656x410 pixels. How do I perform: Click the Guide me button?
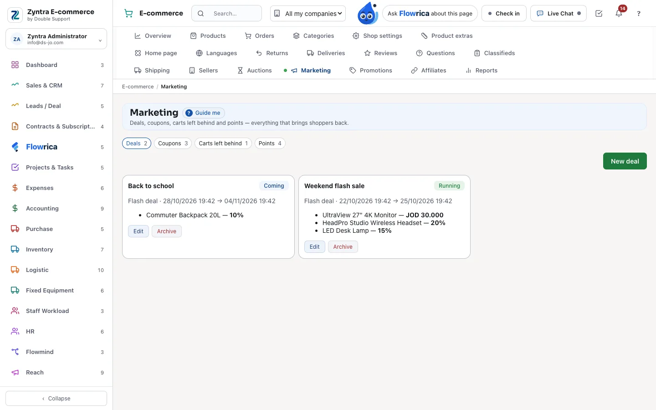pyautogui.click(x=204, y=113)
